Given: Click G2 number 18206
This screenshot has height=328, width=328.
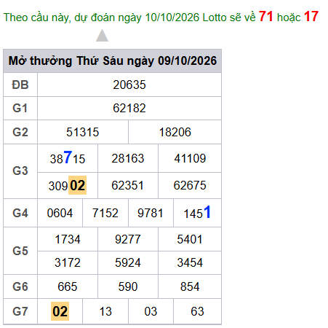Looking at the screenshot, I should click(175, 132).
